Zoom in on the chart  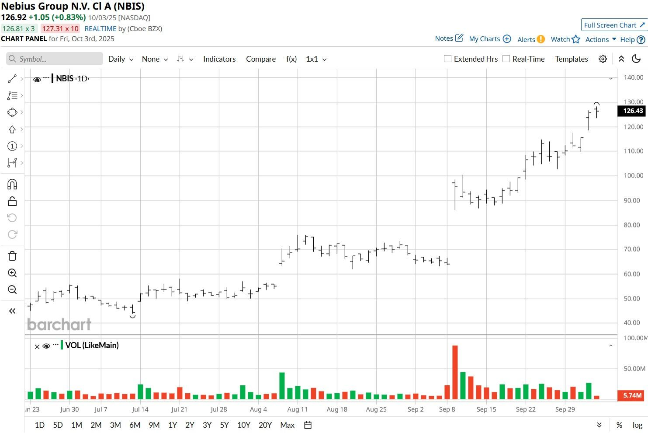pos(12,273)
